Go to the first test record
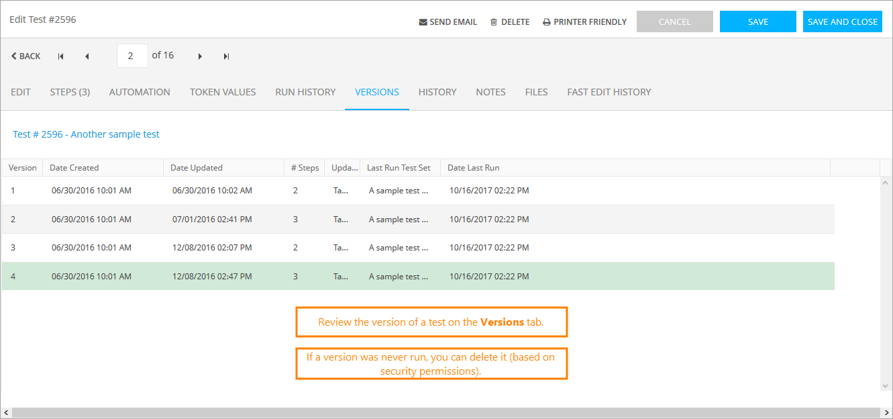Image resolution: width=893 pixels, height=419 pixels. [x=61, y=56]
